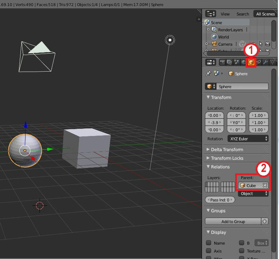Click the Pass Ind: 0 field
This screenshot has height=259, width=279.
coord(220,200)
